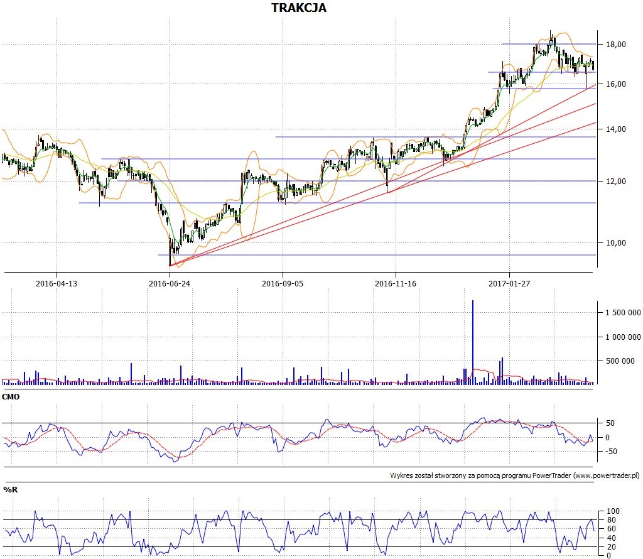The height and width of the screenshot is (559, 643).
Task: Click the TRAKCJA chart title
Action: pos(298,8)
